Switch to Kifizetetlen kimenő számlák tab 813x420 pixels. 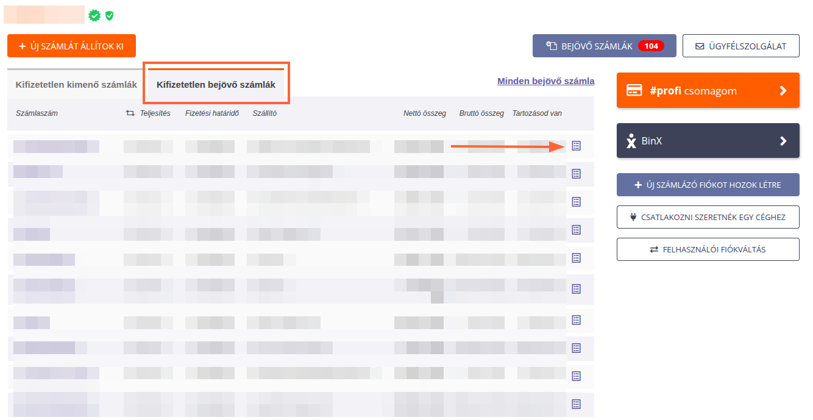(x=76, y=85)
